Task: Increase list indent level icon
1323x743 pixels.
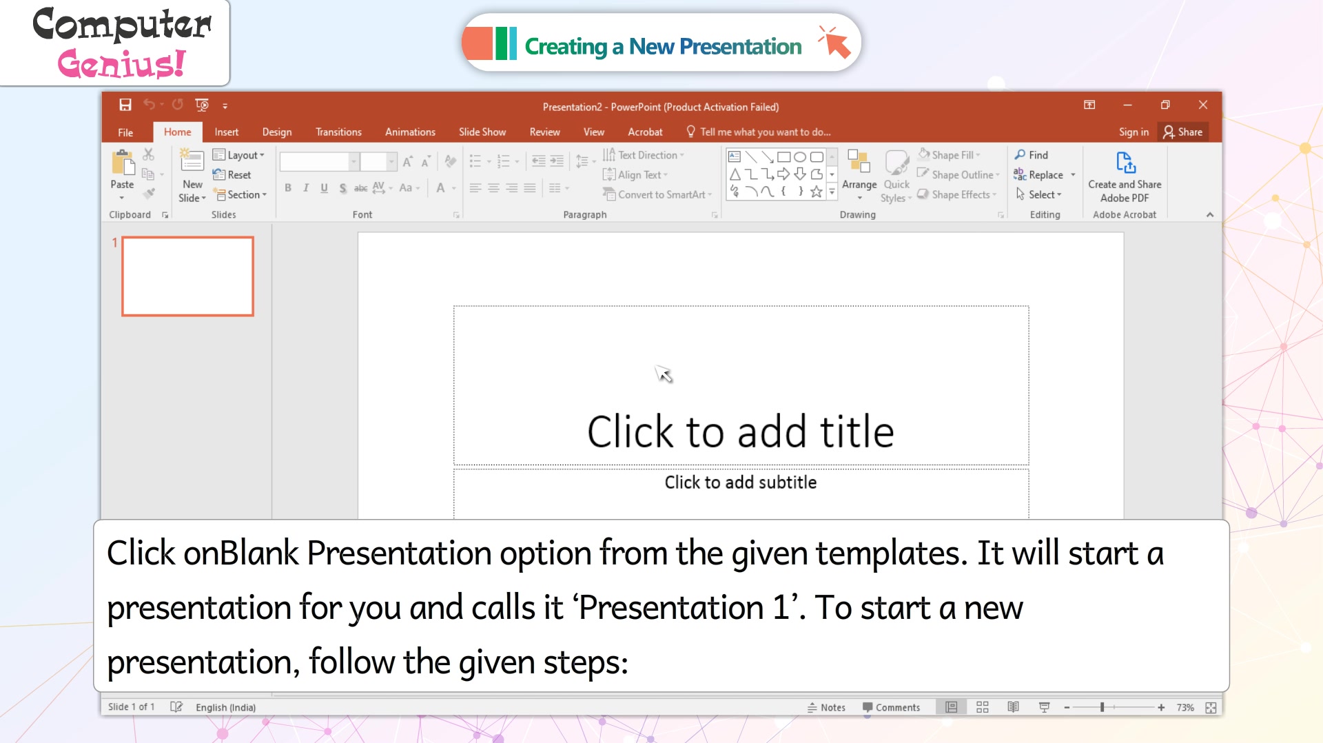Action: pos(557,161)
